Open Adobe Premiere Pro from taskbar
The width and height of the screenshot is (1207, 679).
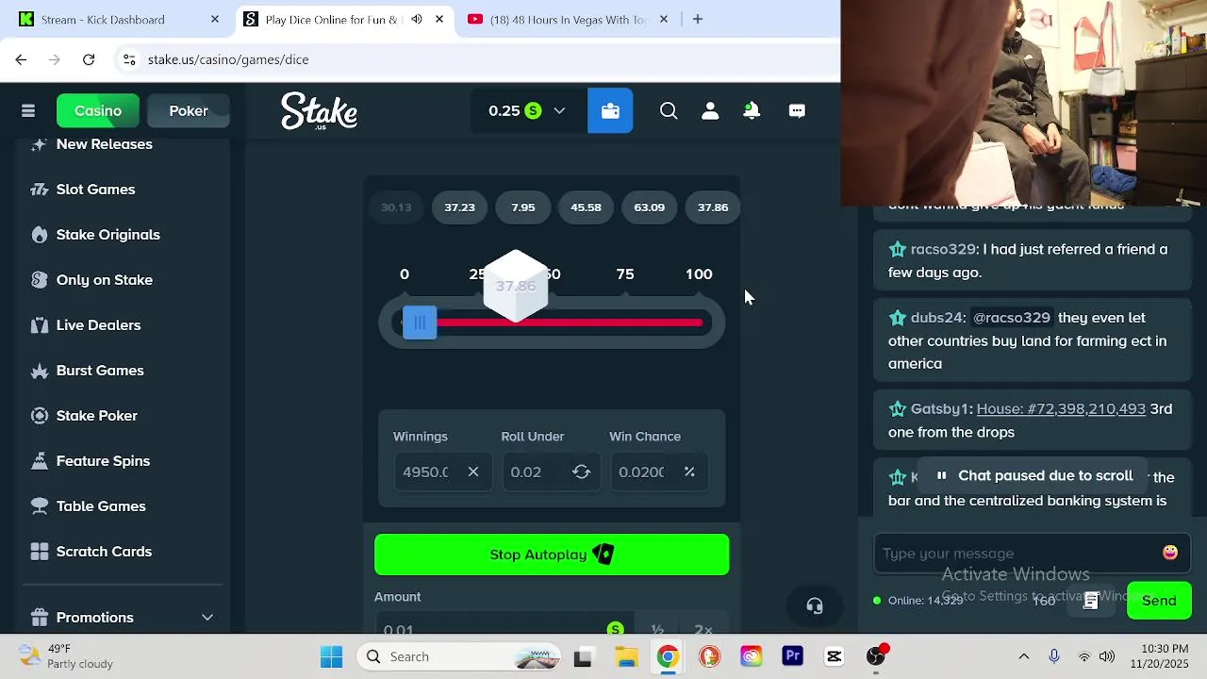[792, 656]
